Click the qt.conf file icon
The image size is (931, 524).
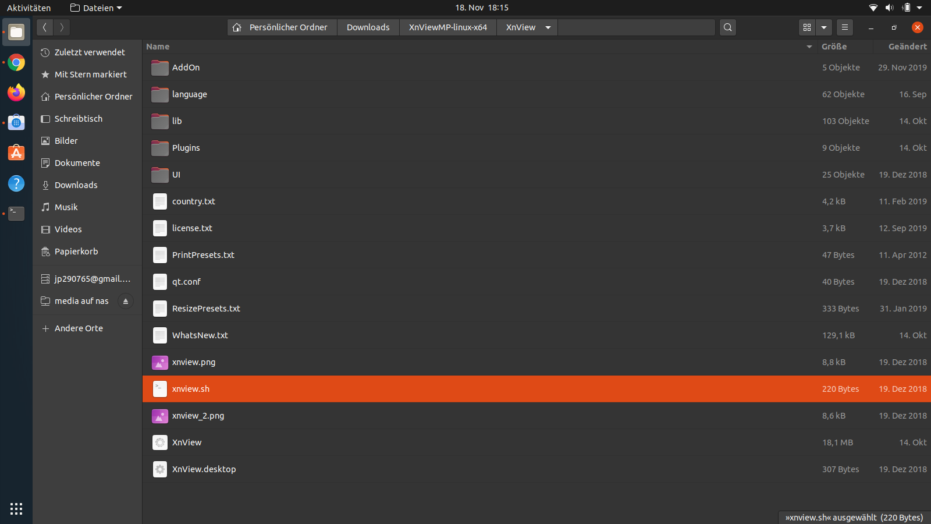(160, 282)
